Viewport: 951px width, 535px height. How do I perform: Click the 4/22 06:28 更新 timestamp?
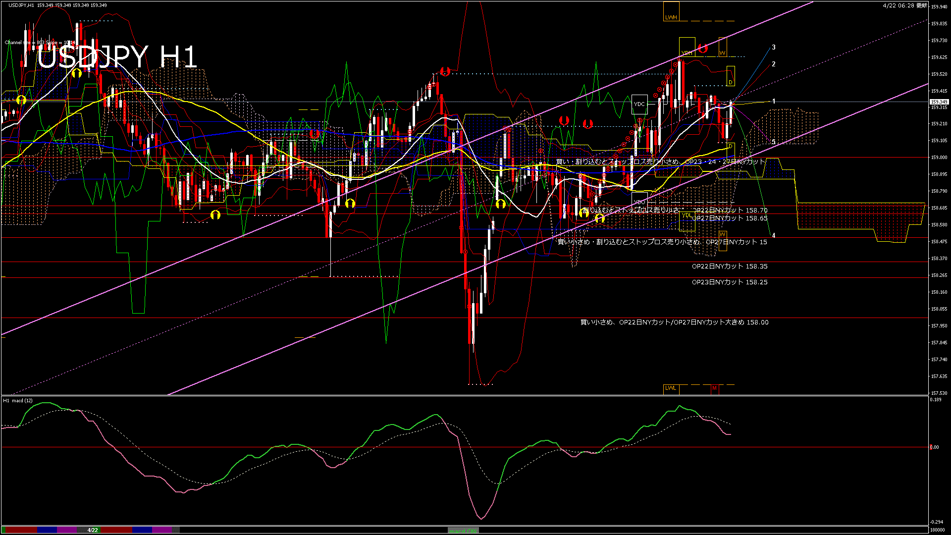(904, 5)
